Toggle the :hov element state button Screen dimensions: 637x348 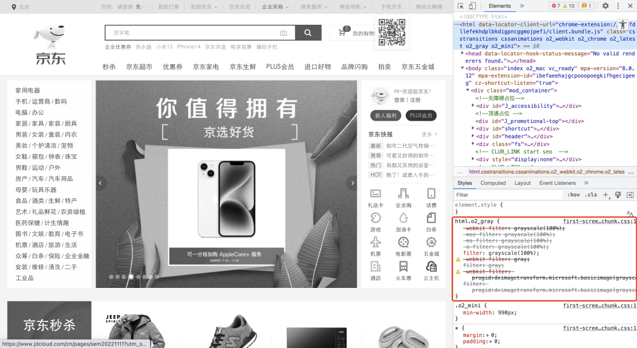point(573,195)
